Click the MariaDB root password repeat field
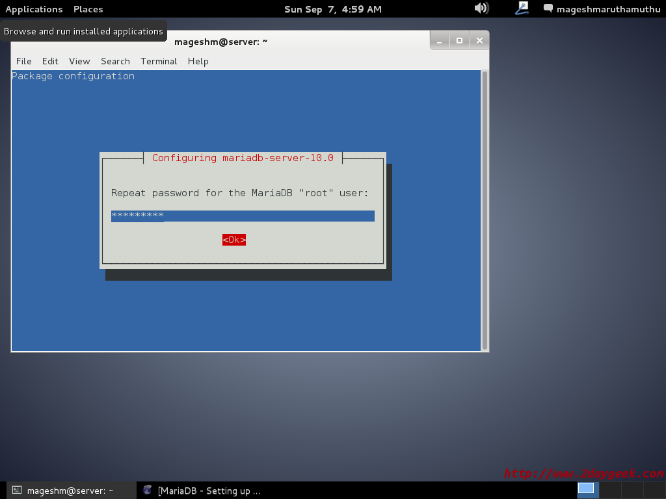Viewport: 666px width, 499px height. coord(243,216)
